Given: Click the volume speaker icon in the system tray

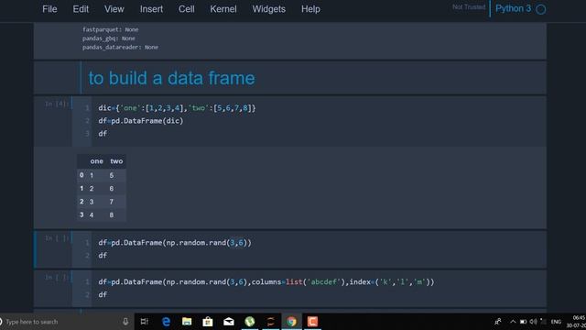Looking at the screenshot, I should coord(533,322).
